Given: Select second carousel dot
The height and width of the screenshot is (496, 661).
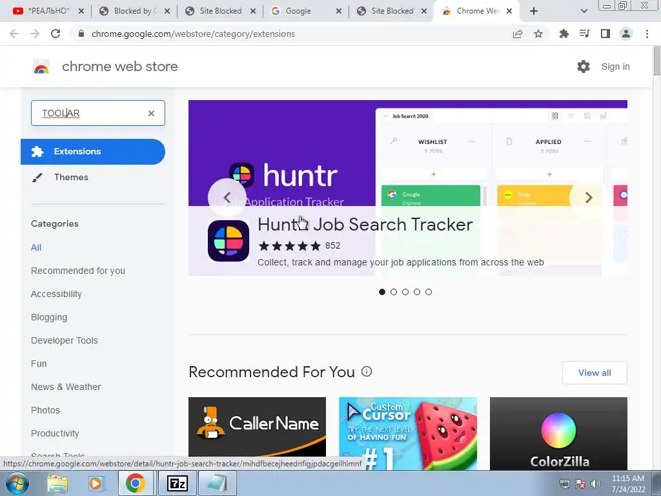Looking at the screenshot, I should (x=394, y=292).
